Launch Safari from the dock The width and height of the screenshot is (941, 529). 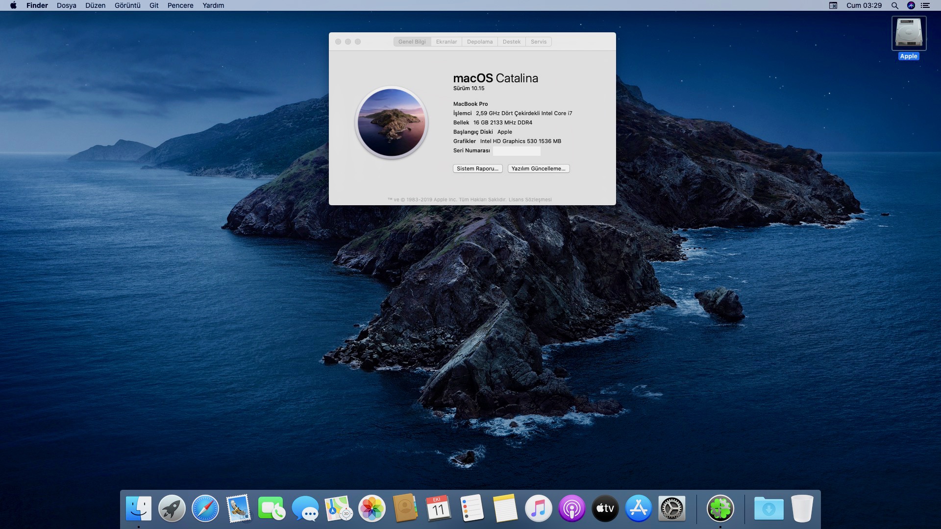pyautogui.click(x=205, y=509)
